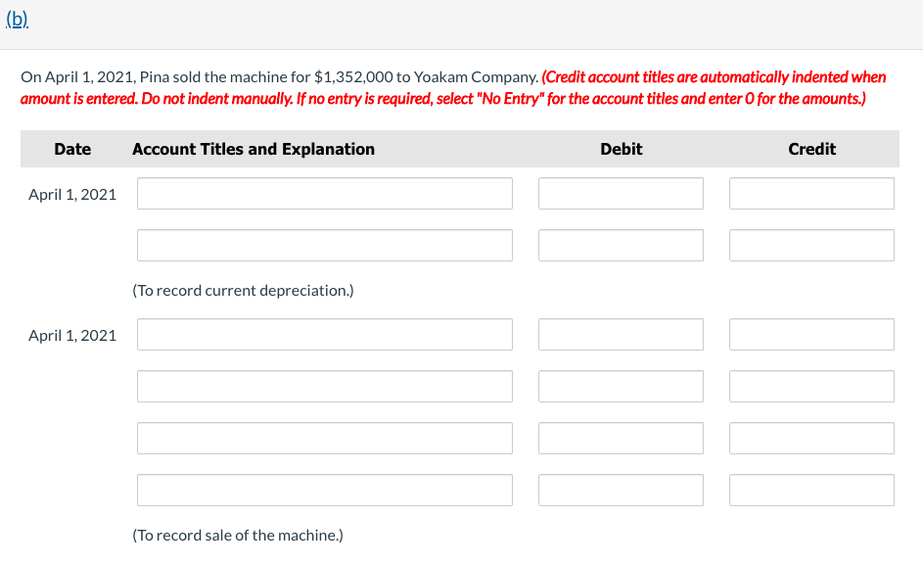This screenshot has height=565, width=923.
Task: Click debit field in second sale entry row
Action: (621, 386)
